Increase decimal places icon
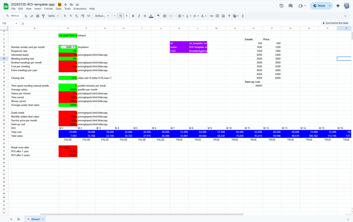353x222 pixels. [x=82, y=16]
